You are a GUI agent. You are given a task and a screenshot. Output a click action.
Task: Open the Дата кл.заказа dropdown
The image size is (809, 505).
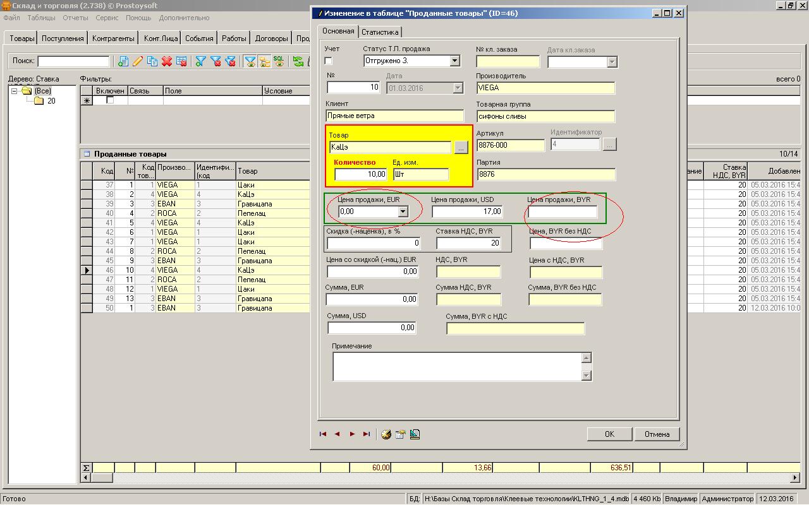click(611, 62)
